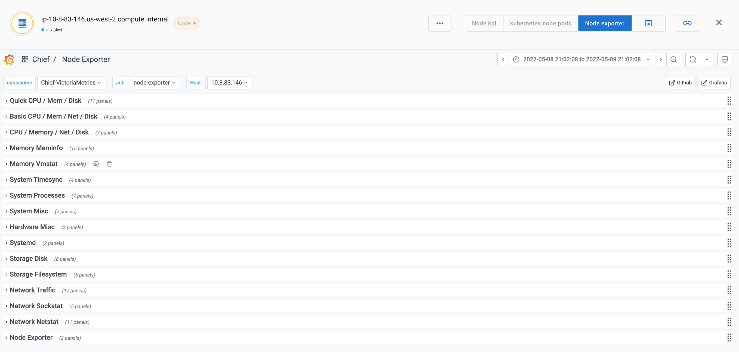Open the dashboards grid icon beside Chief
Screen dimensions: 739x352
point(25,59)
